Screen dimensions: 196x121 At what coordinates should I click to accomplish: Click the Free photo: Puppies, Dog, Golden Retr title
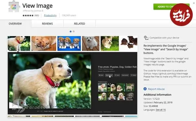point(118,67)
